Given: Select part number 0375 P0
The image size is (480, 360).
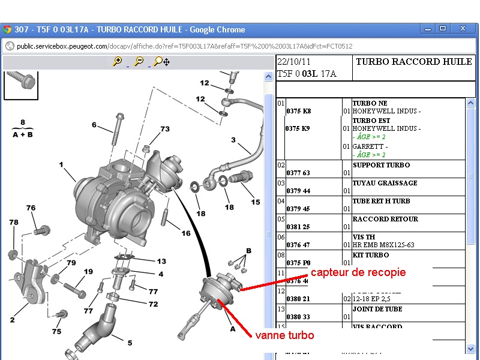Looking at the screenshot, I should point(298,263).
